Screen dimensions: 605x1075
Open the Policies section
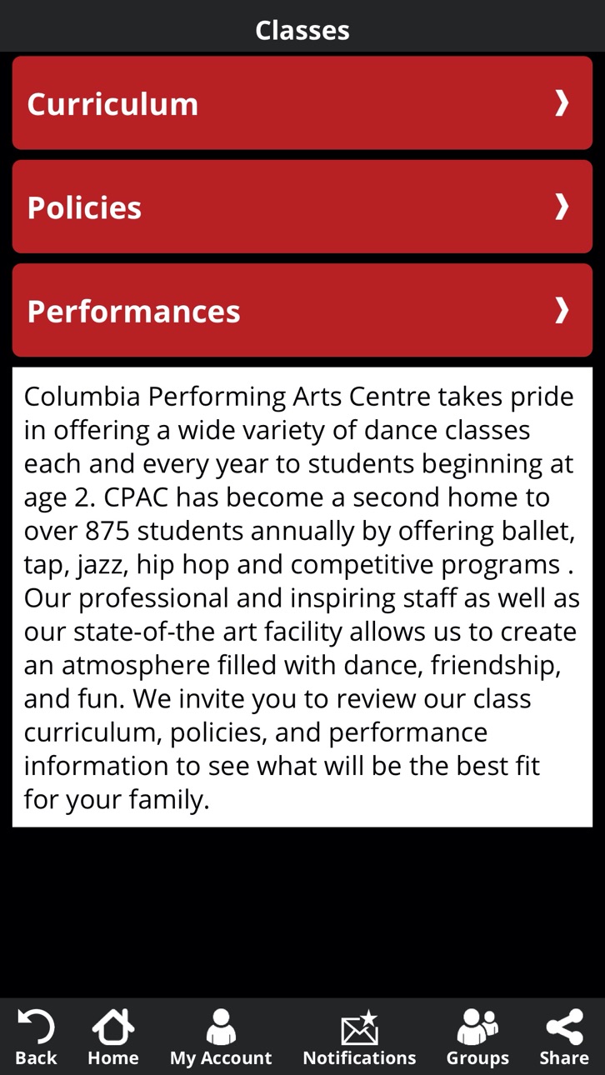coord(302,207)
